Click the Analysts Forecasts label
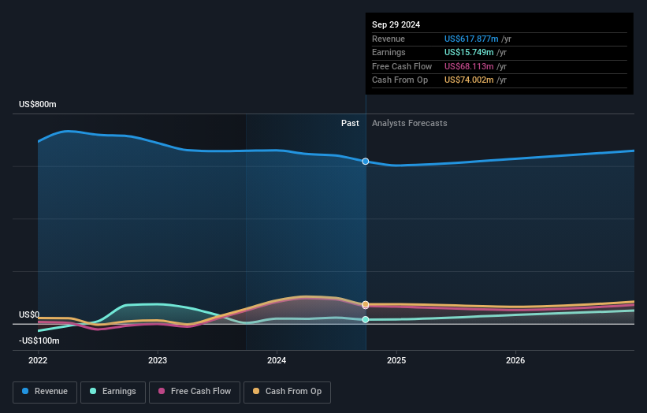The height and width of the screenshot is (413, 647). pos(409,123)
